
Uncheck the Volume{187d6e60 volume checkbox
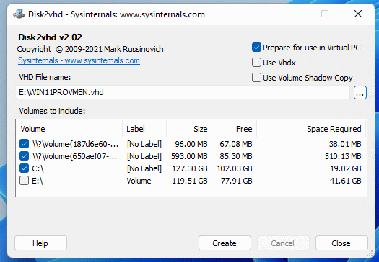[24, 144]
